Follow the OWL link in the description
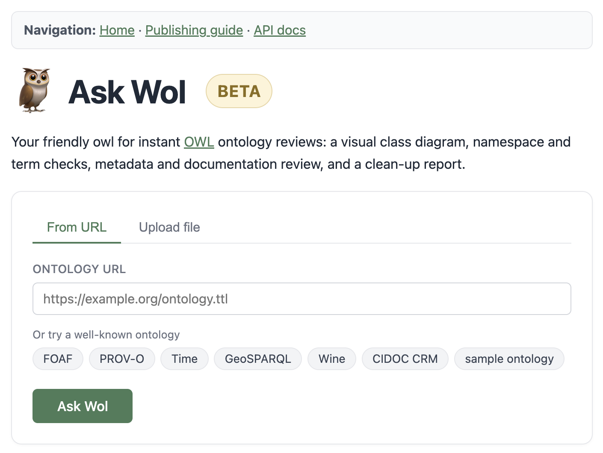The image size is (603, 453). pos(199,142)
